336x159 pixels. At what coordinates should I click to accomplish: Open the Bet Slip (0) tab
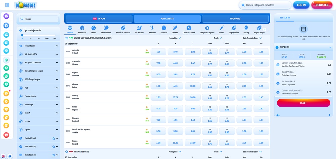pyautogui.click(x=285, y=18)
